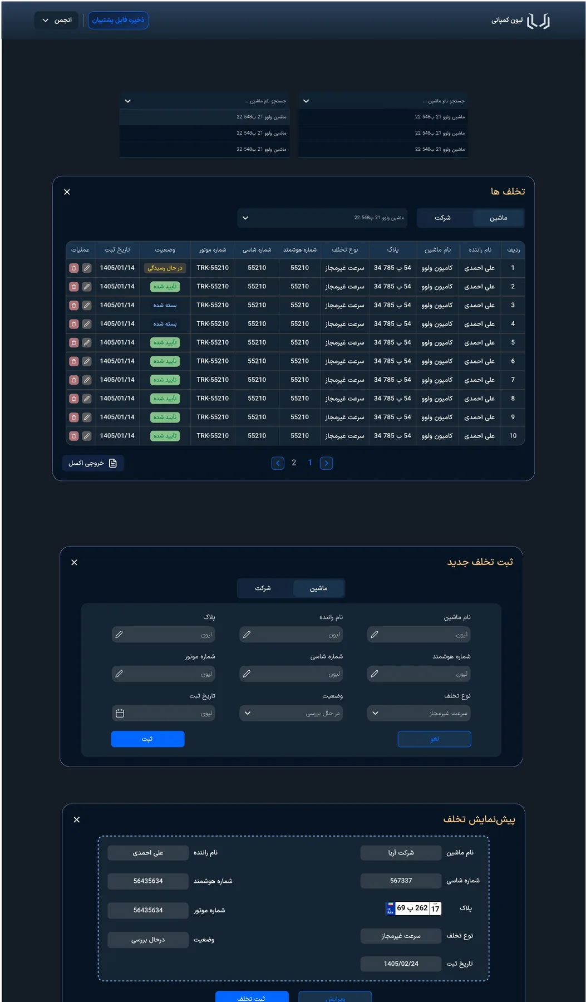Click the calendar icon in تاریخ ثبت field

(x=120, y=713)
